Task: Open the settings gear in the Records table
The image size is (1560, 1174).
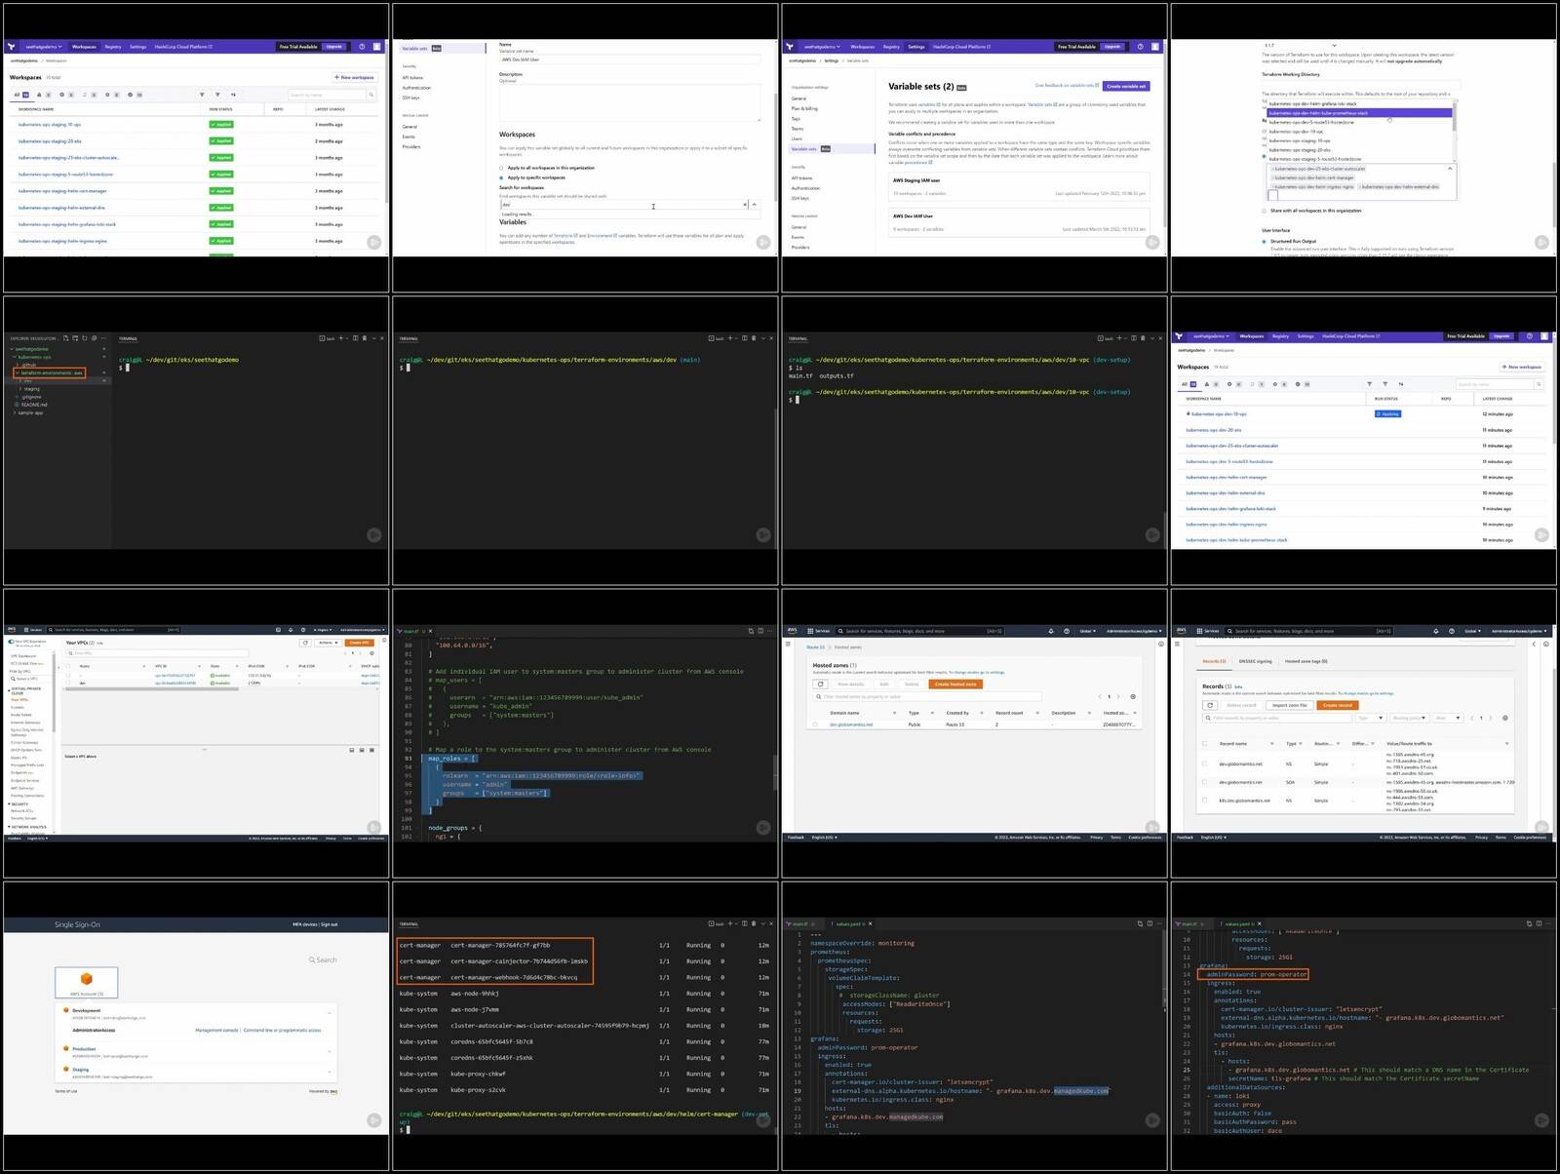Action: click(1505, 718)
